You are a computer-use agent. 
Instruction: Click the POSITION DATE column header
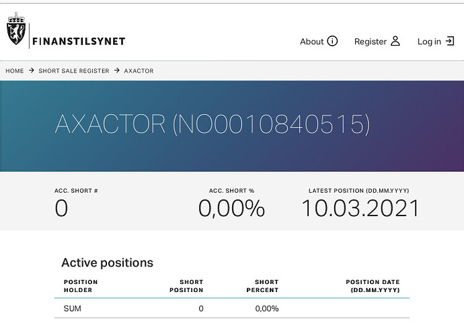tap(373, 286)
